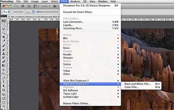
Task: Open the Image menu
Action: [x=35, y=1]
